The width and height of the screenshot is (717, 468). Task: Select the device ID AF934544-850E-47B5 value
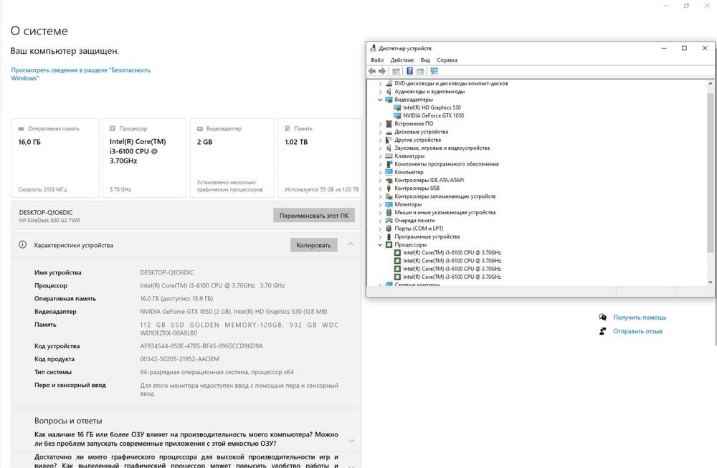tap(201, 346)
